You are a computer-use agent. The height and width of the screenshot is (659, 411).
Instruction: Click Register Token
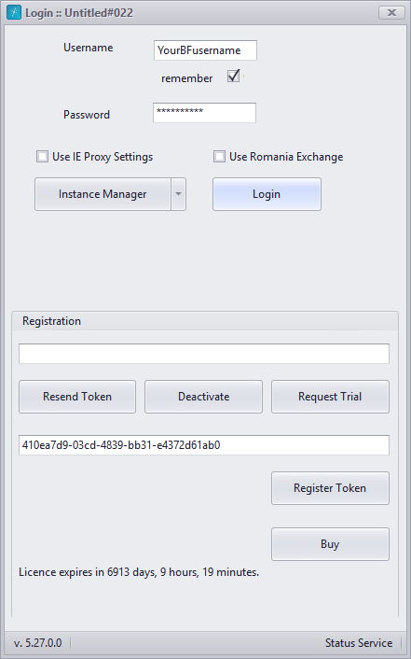pyautogui.click(x=330, y=488)
